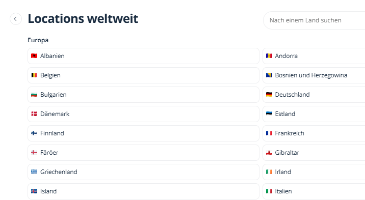
Task: Click the Greece flag icon
Action: click(x=34, y=172)
